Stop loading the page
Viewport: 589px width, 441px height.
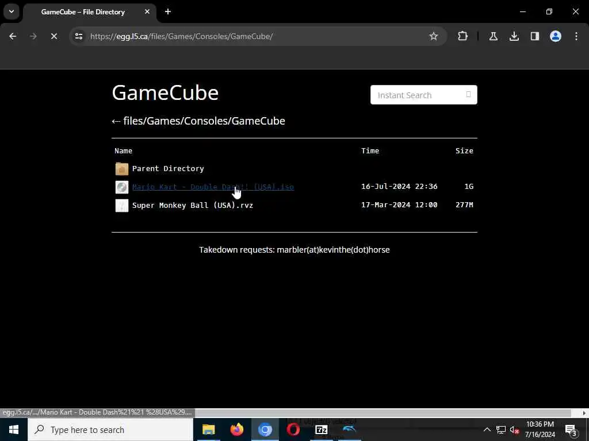coord(53,36)
